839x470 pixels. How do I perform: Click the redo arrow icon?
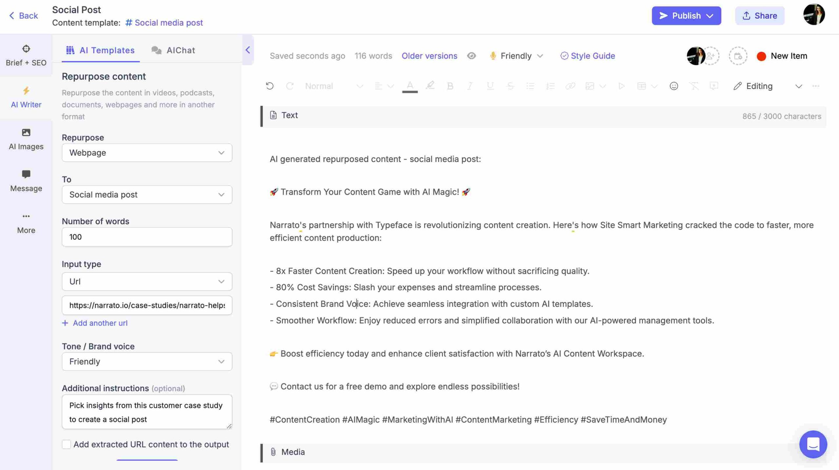pos(290,86)
